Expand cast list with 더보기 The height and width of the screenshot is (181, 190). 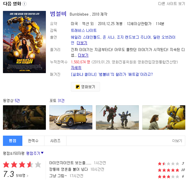pos(82,43)
